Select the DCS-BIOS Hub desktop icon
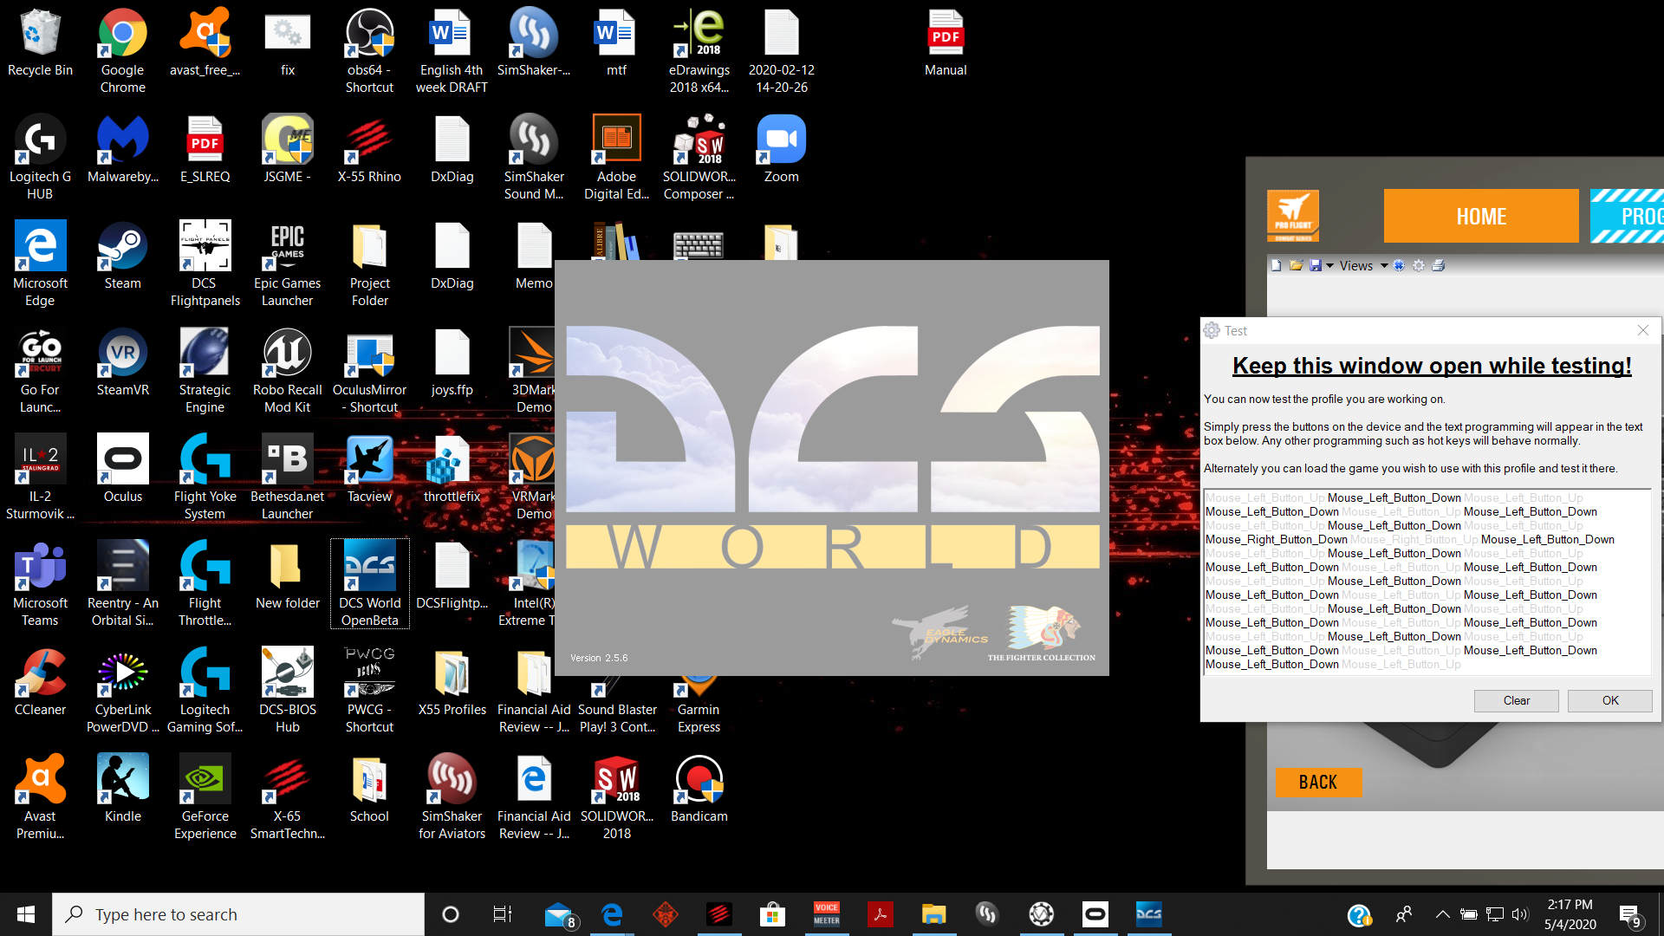This screenshot has width=1664, height=936. point(287,691)
